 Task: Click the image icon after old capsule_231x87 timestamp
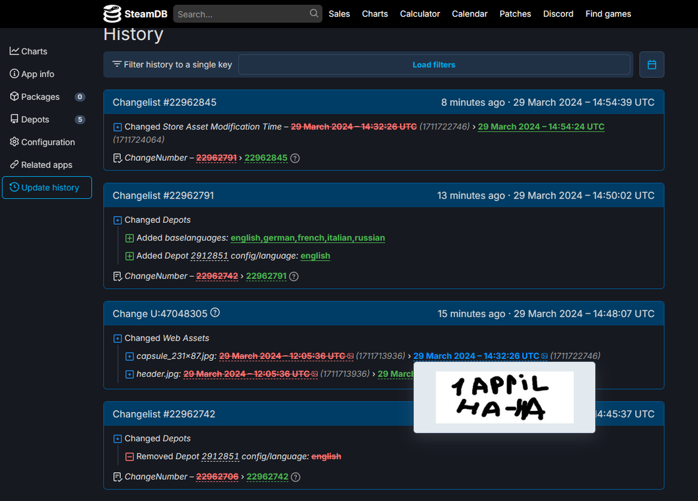[x=351, y=356]
